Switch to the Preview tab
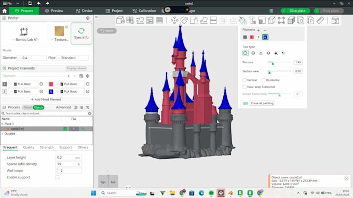This screenshot has height=198, width=353. 55,10
